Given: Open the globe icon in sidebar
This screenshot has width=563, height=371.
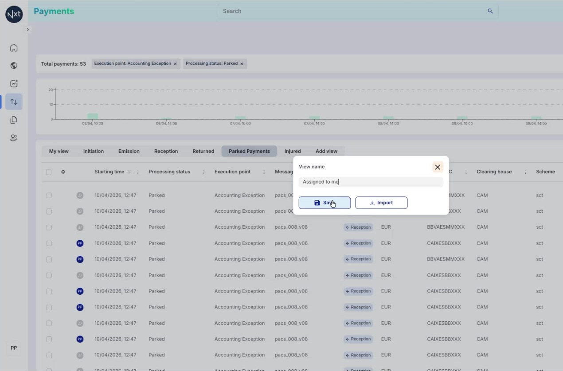Looking at the screenshot, I should 14,66.
